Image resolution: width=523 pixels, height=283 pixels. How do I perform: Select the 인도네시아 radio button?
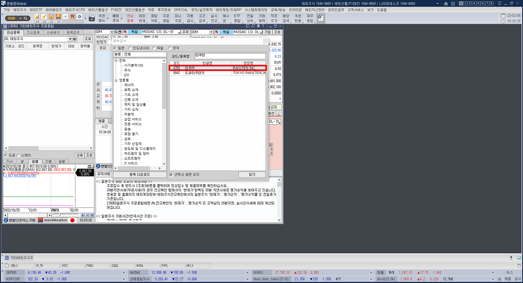click(x=130, y=47)
